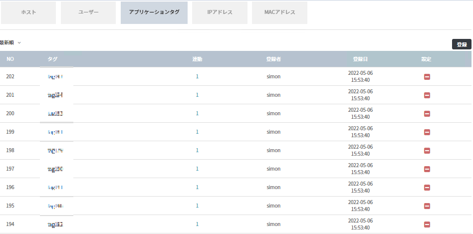Click the 登録日 column header

click(360, 59)
